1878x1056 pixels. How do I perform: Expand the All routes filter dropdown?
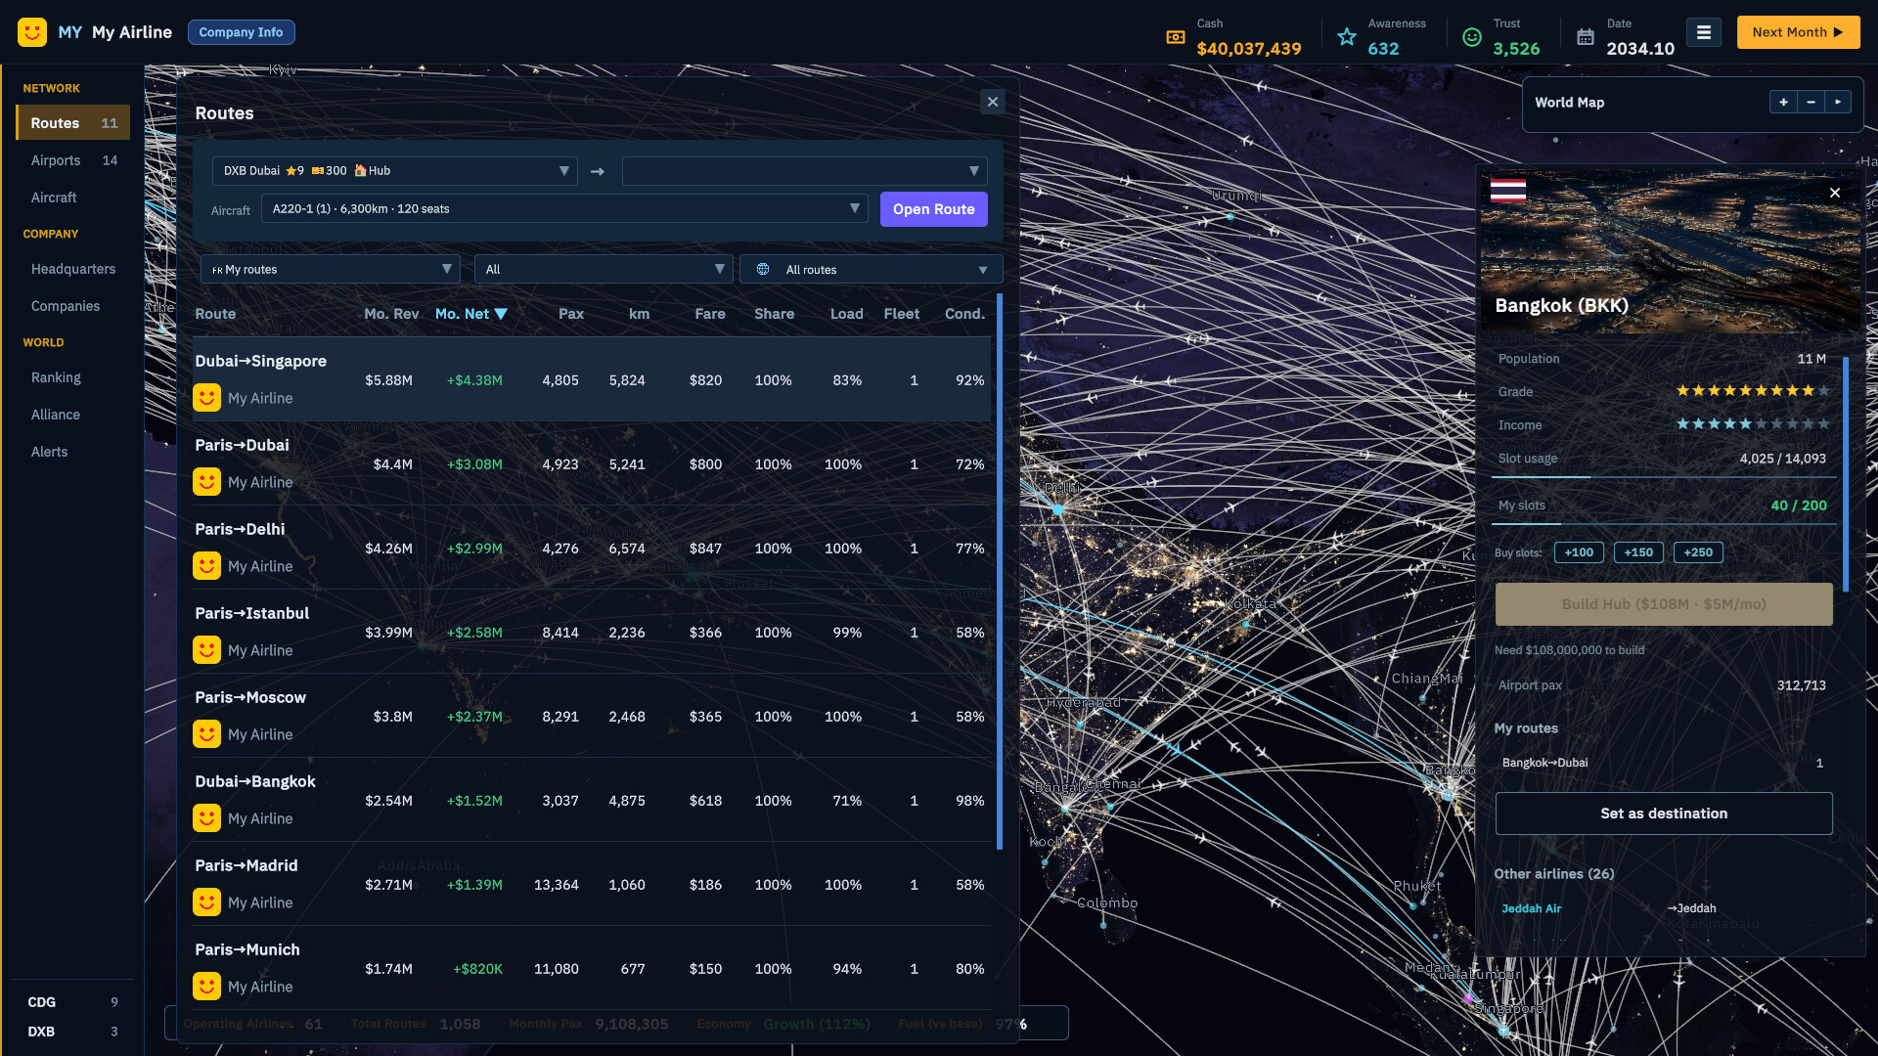(x=871, y=269)
